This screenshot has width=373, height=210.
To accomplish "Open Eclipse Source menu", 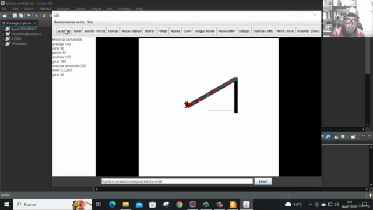I will (x=29, y=9).
